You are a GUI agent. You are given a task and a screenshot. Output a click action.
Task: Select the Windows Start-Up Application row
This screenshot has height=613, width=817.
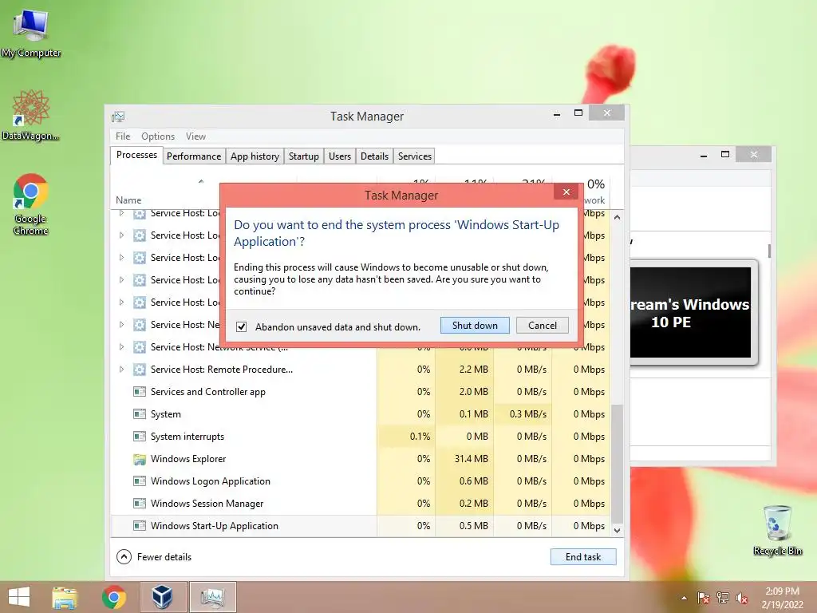[x=361, y=526]
